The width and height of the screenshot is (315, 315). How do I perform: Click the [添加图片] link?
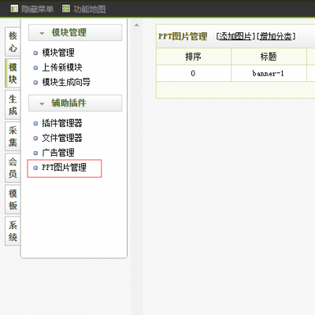235,36
